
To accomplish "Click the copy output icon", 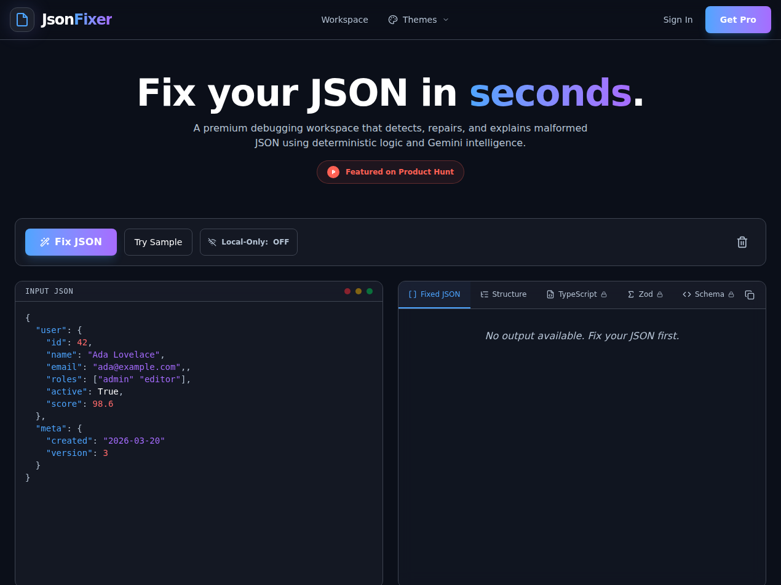I will click(750, 295).
